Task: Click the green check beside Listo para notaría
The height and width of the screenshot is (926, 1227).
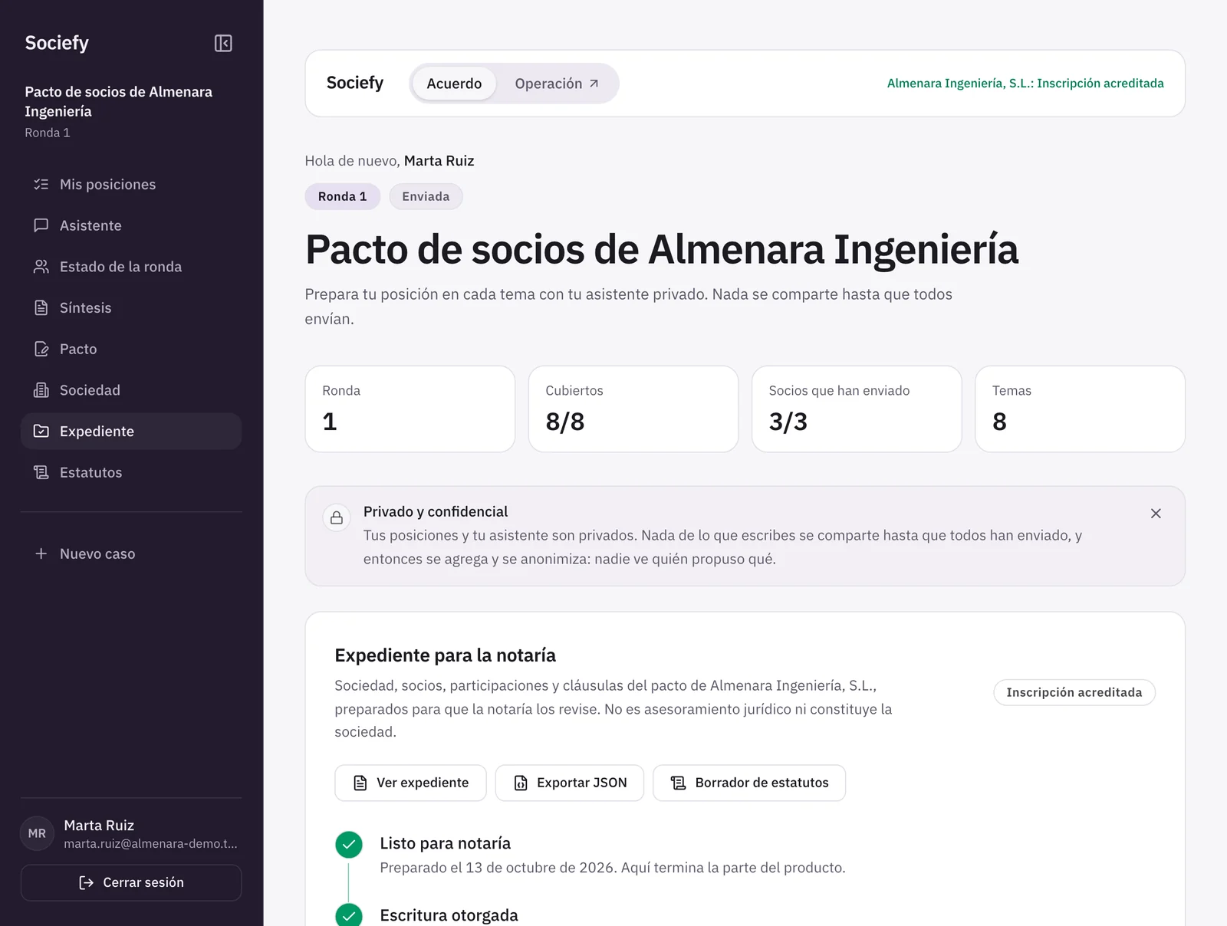Action: pyautogui.click(x=349, y=845)
